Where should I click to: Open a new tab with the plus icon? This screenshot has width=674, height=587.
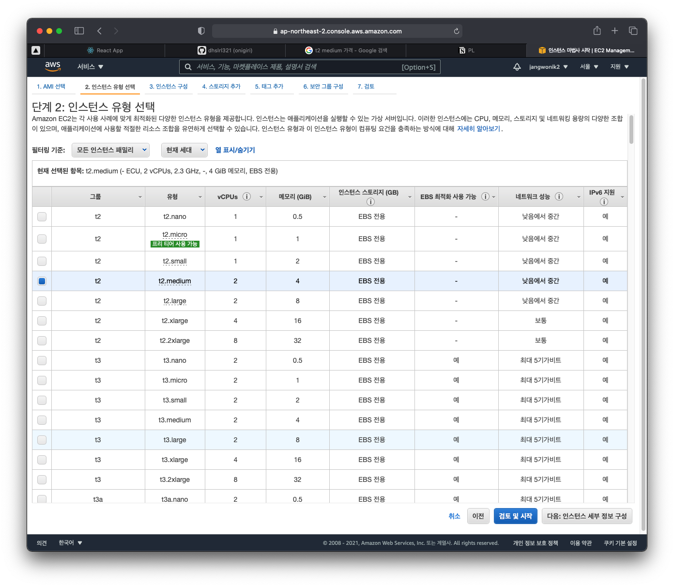click(x=614, y=31)
